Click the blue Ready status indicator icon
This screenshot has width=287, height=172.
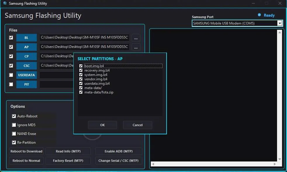259,15
